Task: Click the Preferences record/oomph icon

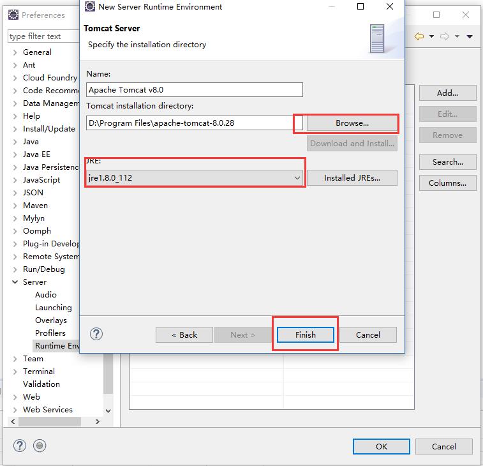Action: click(x=40, y=446)
